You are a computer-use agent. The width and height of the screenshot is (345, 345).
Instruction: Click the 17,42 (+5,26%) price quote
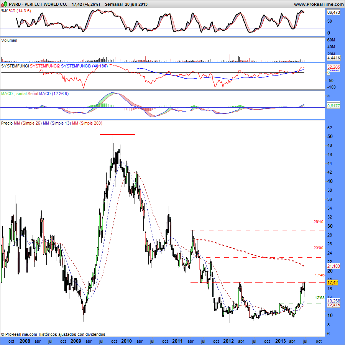pos(85,4)
